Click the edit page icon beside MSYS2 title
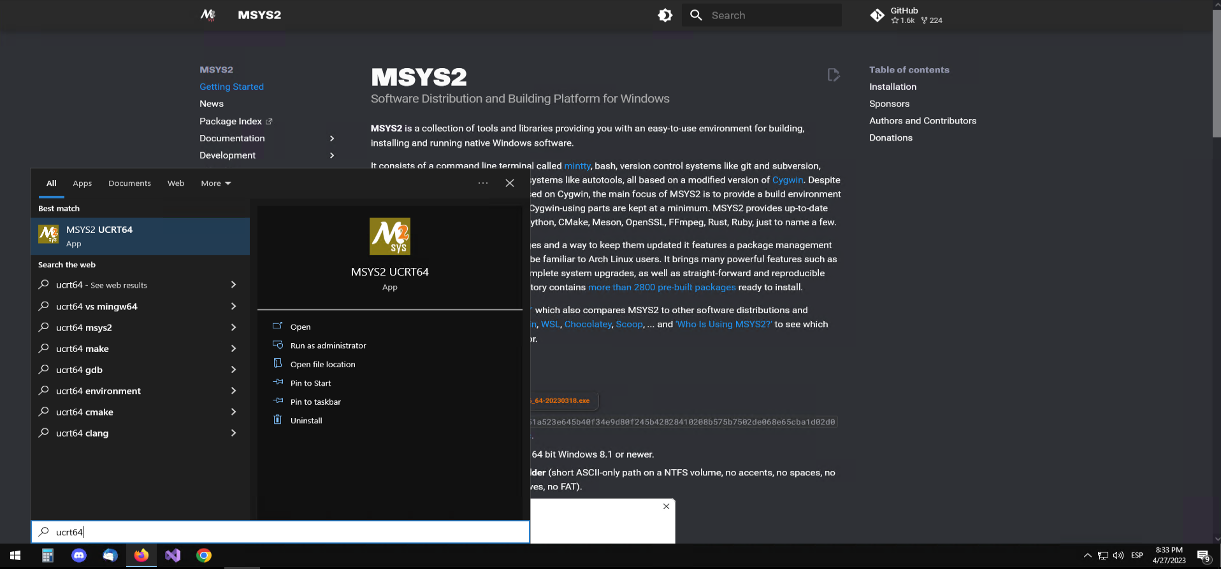 tap(833, 75)
